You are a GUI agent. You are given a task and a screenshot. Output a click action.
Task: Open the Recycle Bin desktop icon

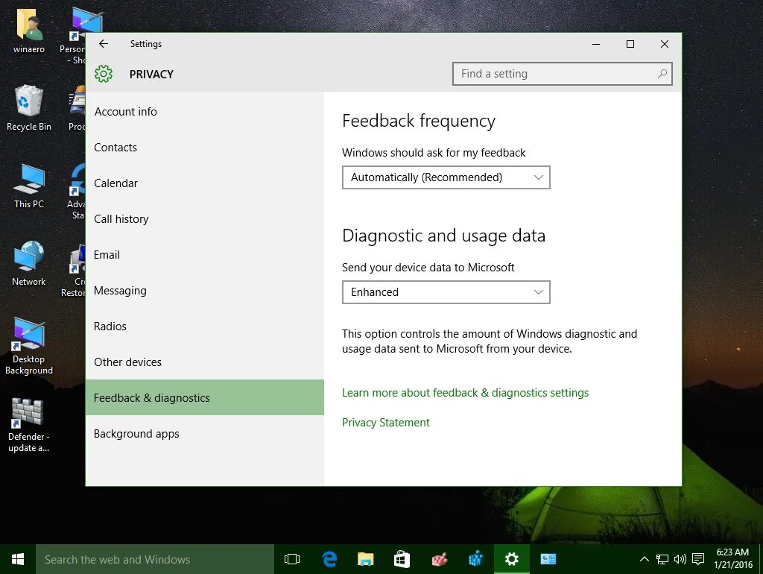(29, 108)
